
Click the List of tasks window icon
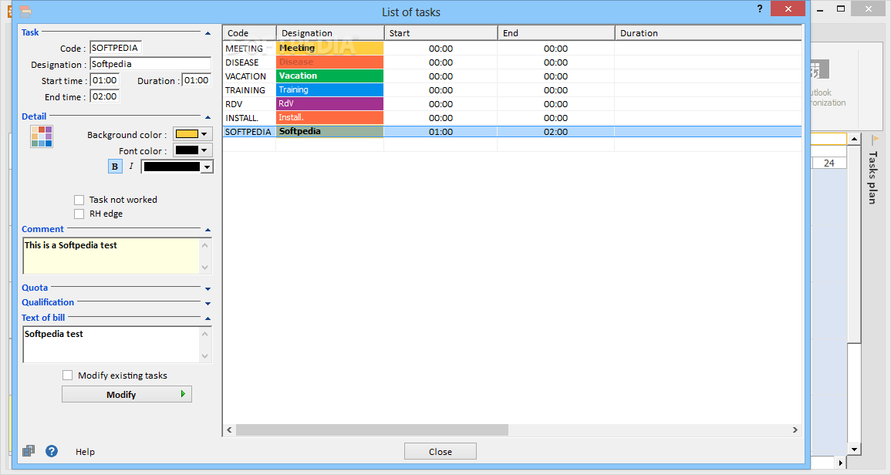click(x=25, y=11)
